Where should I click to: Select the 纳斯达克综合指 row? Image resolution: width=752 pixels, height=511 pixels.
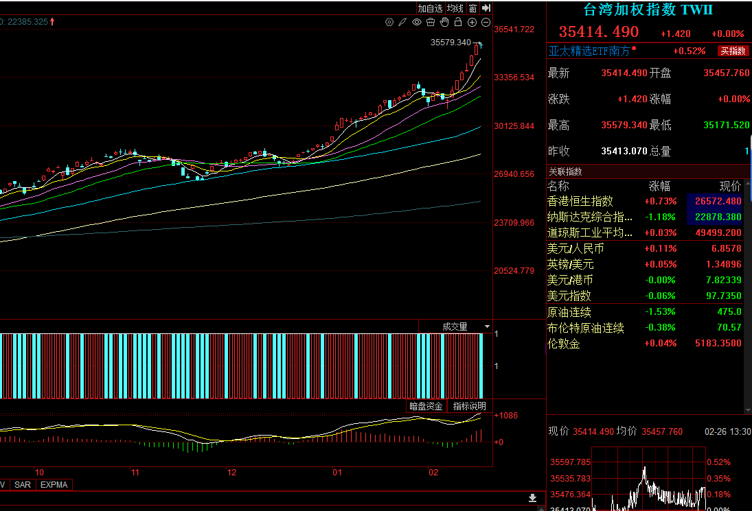[645, 217]
